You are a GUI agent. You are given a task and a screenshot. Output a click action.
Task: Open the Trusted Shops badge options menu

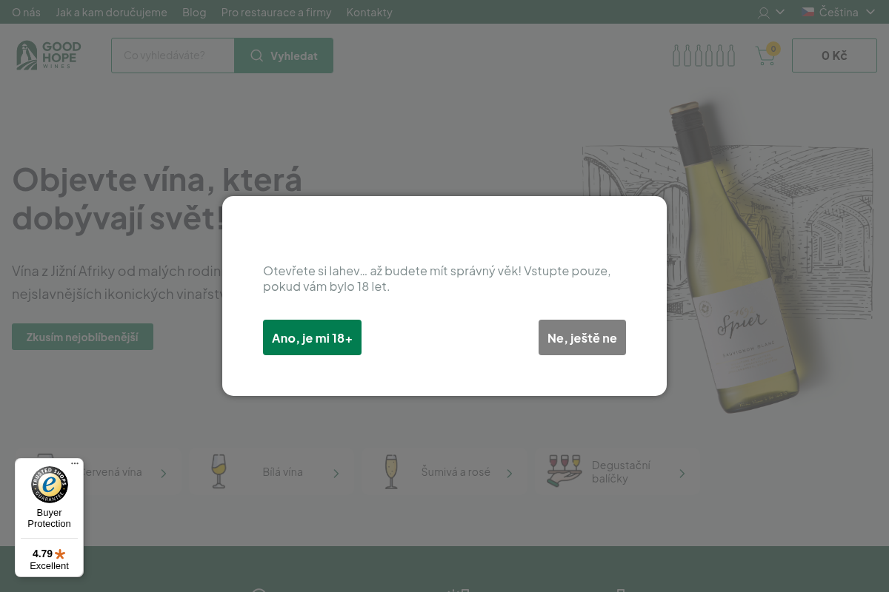(75, 464)
